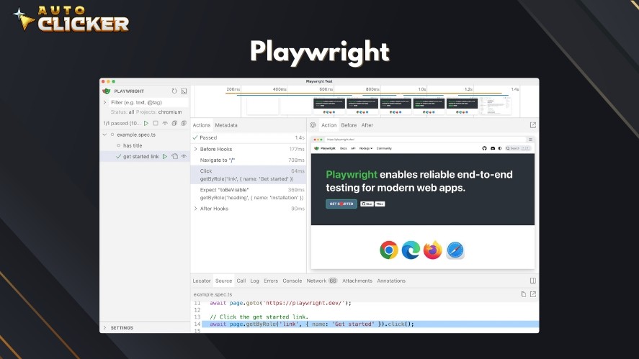Viewport: 639px width, 359px height.
Task: Expand the SETTINGS section
Action: (x=104, y=327)
